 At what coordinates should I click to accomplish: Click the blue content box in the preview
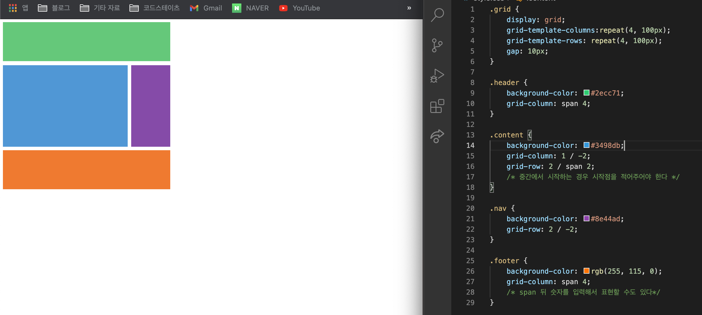coord(65,106)
